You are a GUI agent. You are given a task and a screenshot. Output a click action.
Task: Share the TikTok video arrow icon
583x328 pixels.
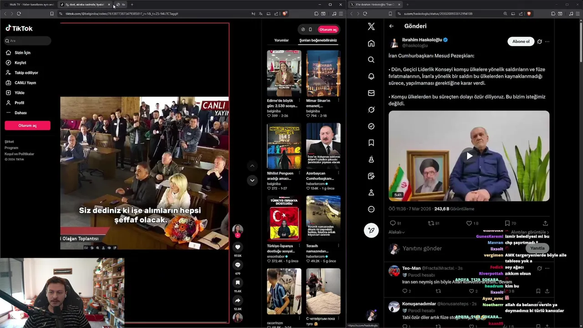click(x=237, y=300)
